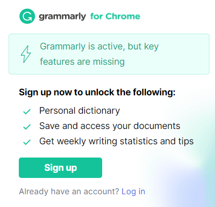Click the green Sign up button

coord(60,168)
